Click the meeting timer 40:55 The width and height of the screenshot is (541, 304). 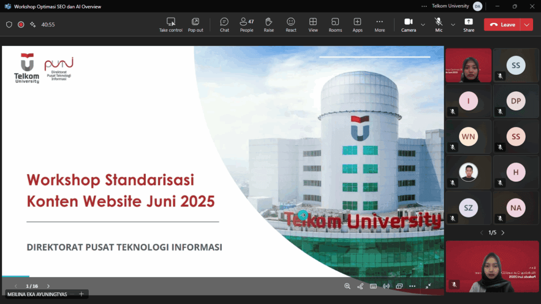(x=48, y=24)
